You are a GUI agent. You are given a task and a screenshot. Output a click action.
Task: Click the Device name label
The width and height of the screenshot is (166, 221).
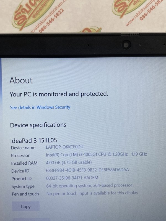[x=23, y=148]
